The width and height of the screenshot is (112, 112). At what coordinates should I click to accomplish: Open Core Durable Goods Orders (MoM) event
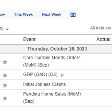pyautogui.click(x=52, y=61)
